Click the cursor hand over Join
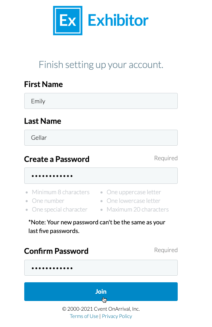This screenshot has width=212, height=327. [104, 299]
